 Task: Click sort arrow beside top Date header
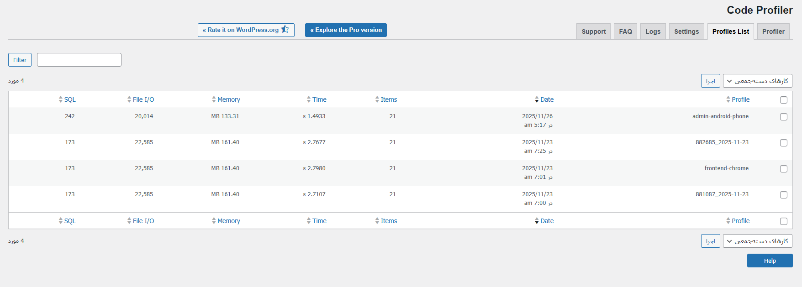pyautogui.click(x=537, y=99)
